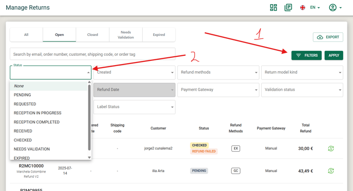This screenshot has height=191, width=353.
Task: Open the Created dropdown
Action: click(x=134, y=72)
